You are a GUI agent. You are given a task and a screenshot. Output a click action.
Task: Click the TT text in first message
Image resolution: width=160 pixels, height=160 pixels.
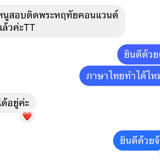tap(29, 27)
